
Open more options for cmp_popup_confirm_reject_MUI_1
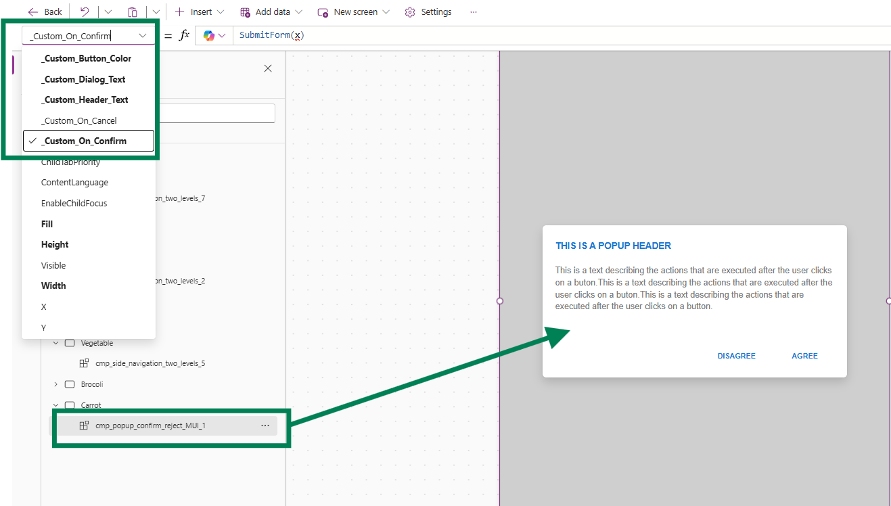265,425
